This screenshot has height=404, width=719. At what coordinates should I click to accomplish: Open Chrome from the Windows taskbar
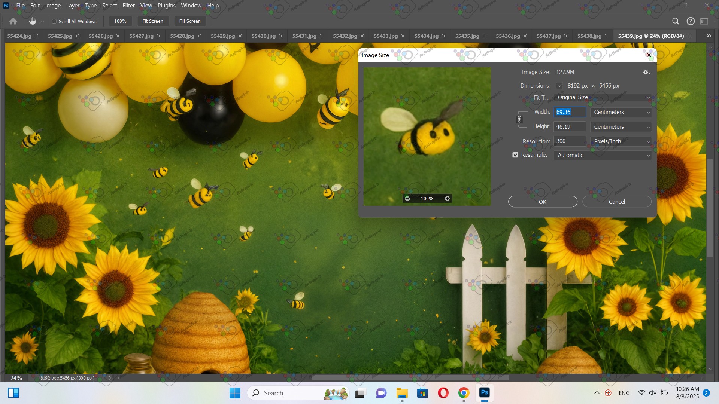[x=464, y=393]
